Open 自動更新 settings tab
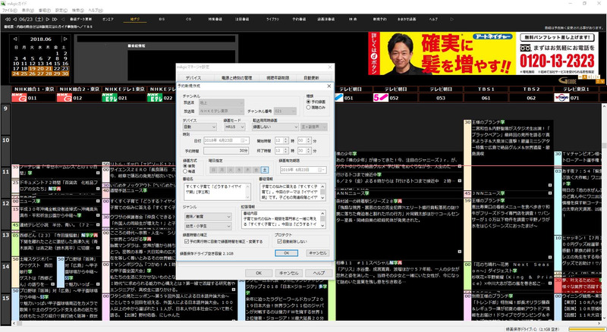 coord(311,78)
